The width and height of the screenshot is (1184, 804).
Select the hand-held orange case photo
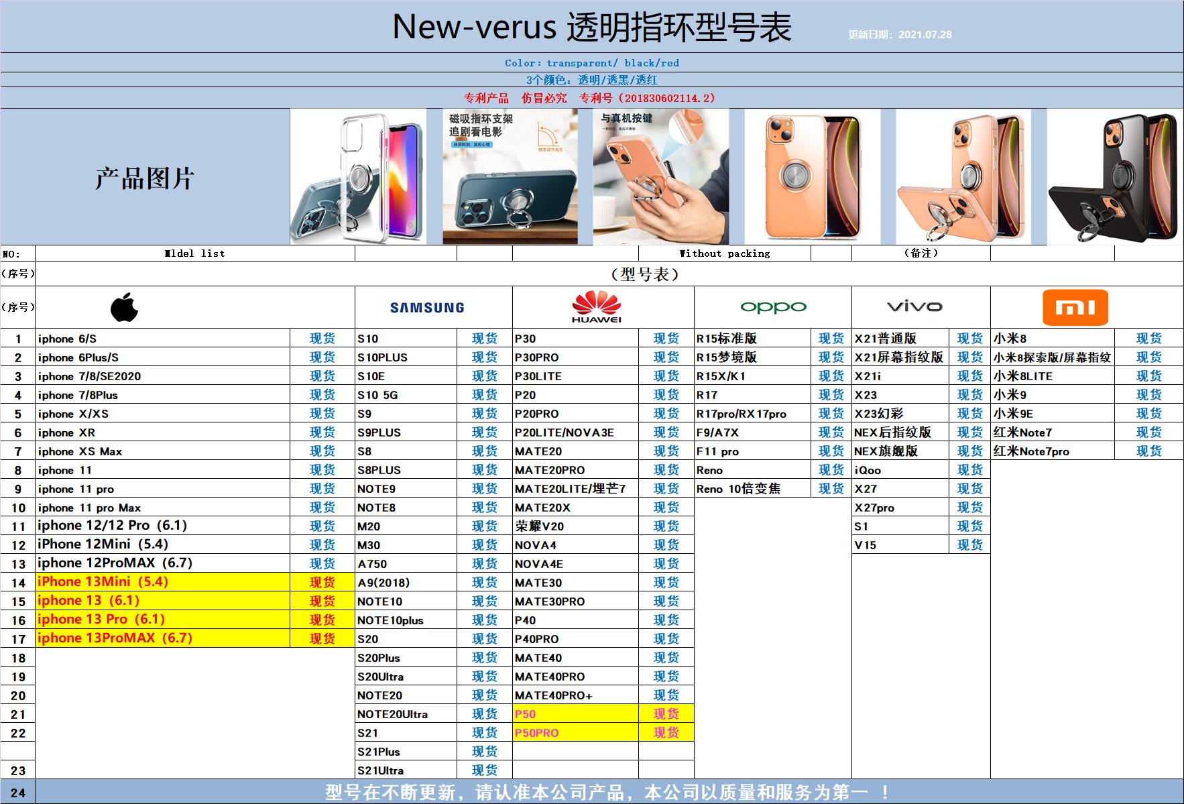coord(661,176)
